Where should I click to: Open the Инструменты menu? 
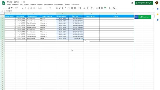(48, 4)
